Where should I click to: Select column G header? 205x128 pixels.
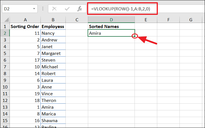click(x=191, y=20)
